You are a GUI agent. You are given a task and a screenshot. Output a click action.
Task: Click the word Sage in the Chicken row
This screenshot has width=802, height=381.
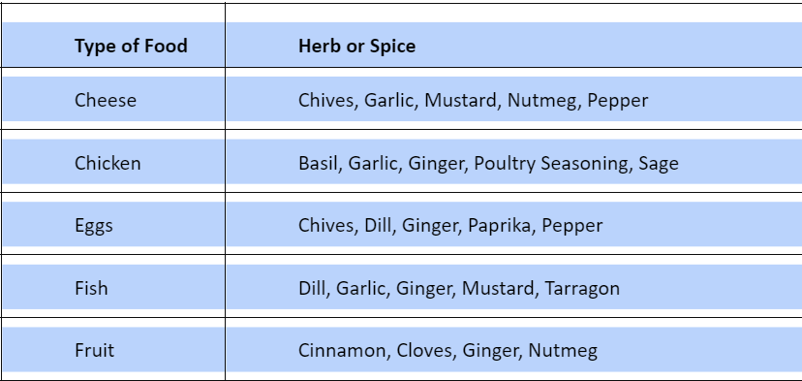pos(659,164)
